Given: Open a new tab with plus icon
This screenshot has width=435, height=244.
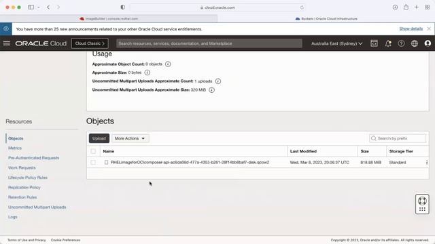Looking at the screenshot, I should click(x=417, y=7).
